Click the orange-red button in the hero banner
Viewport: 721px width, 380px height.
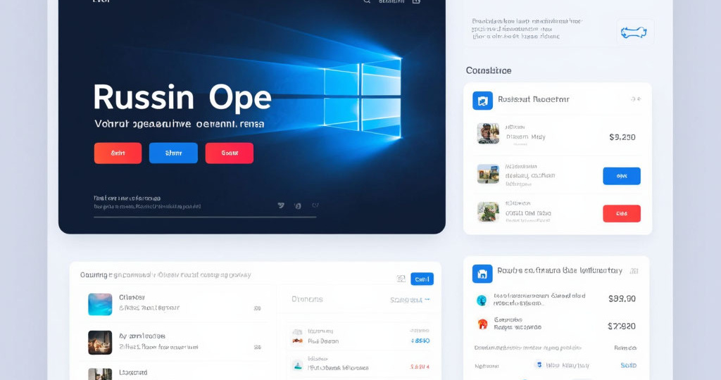[x=118, y=153]
